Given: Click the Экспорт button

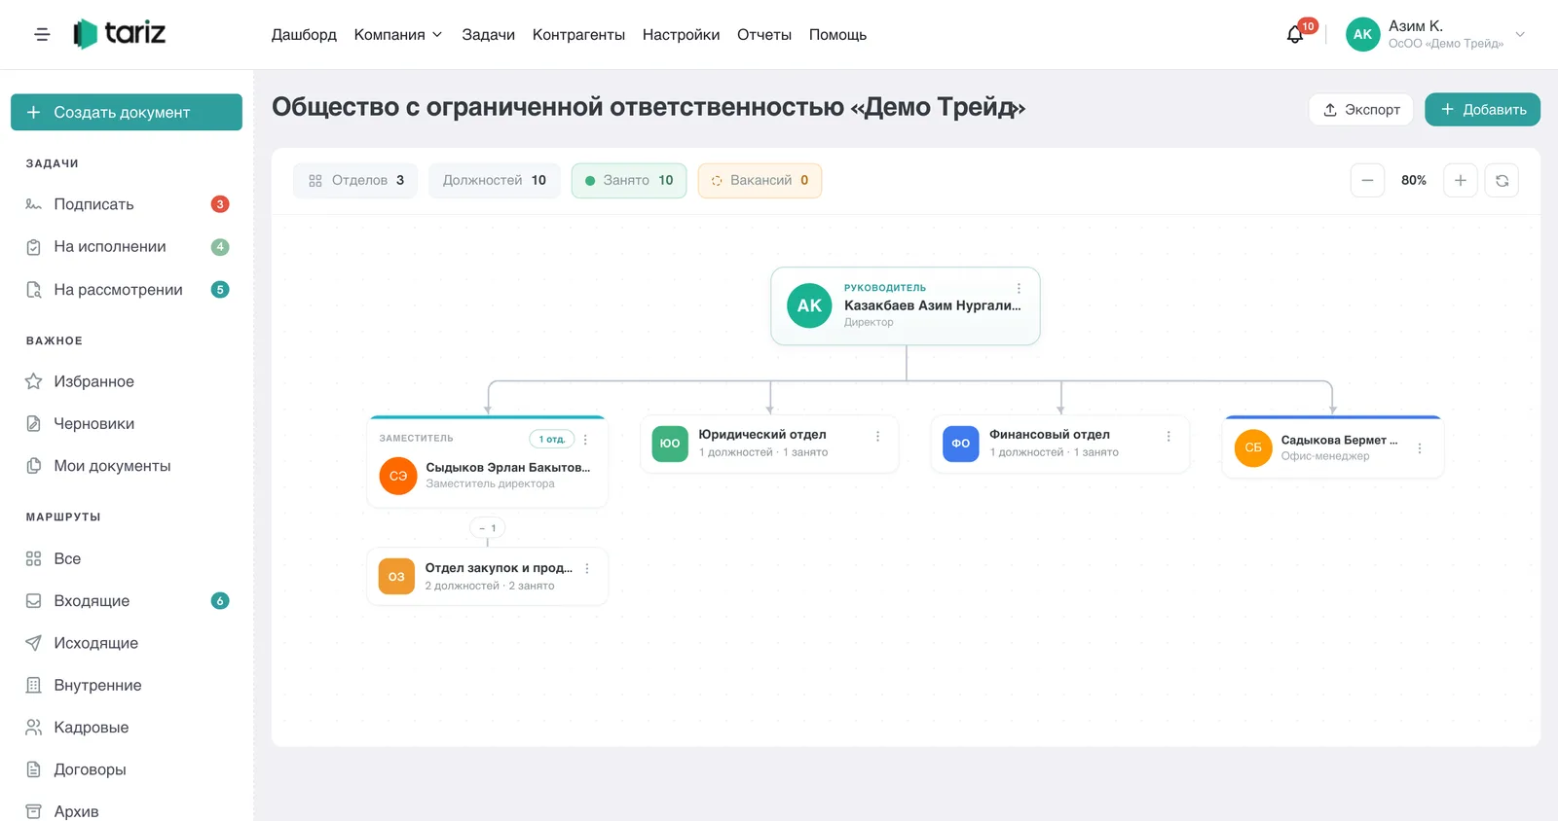Looking at the screenshot, I should (x=1361, y=109).
